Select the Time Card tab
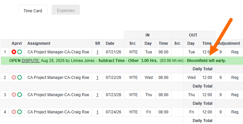This screenshot has width=243, height=124. pos(33,11)
